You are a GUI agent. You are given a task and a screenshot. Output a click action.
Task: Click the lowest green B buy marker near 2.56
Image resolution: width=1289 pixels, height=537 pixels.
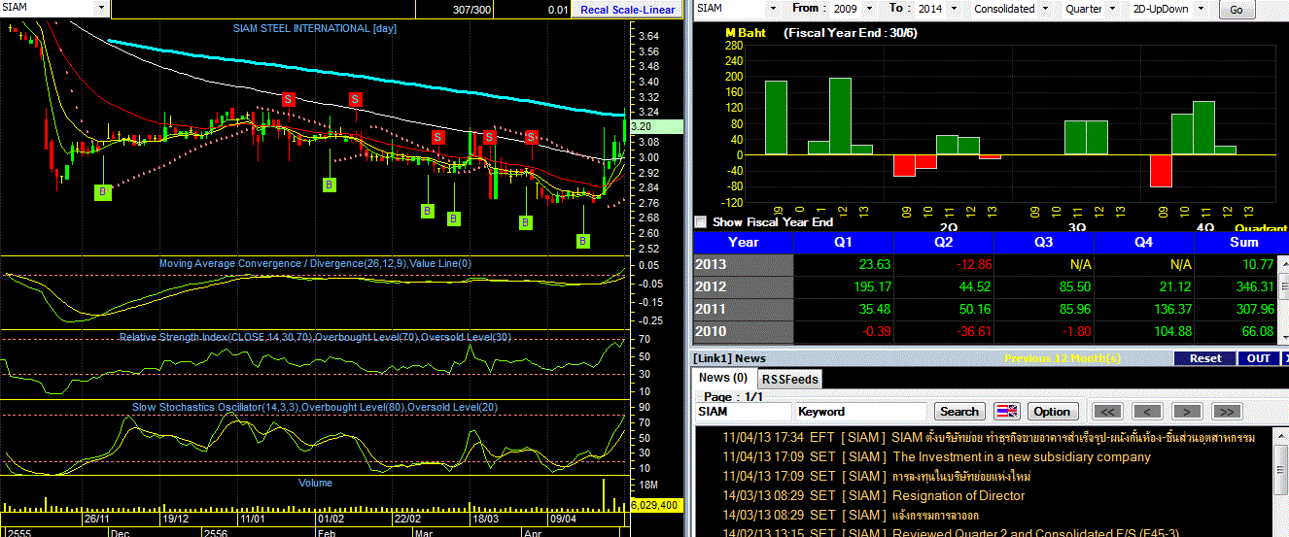pyautogui.click(x=583, y=241)
